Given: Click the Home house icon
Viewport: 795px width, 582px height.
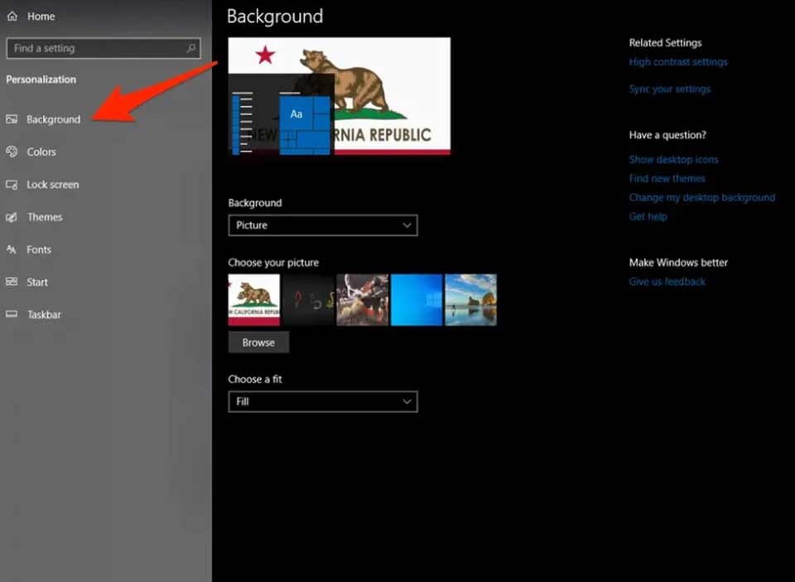Looking at the screenshot, I should coord(12,17).
